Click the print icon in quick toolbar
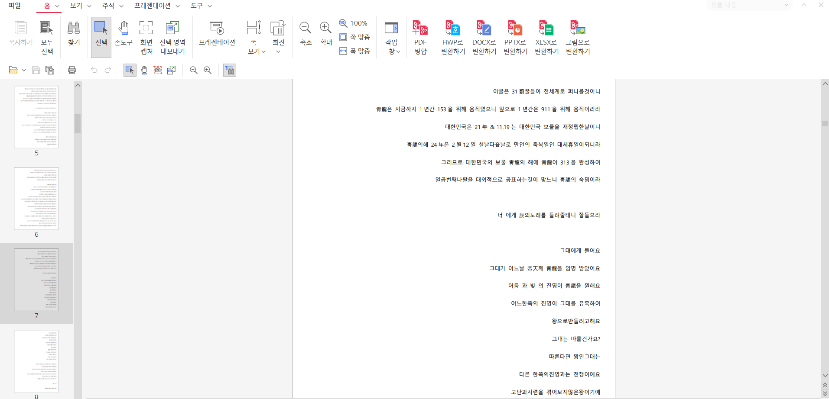The height and width of the screenshot is (399, 829). tap(72, 70)
